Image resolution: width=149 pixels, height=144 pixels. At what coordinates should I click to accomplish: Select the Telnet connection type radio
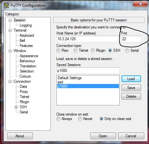tap(76, 50)
